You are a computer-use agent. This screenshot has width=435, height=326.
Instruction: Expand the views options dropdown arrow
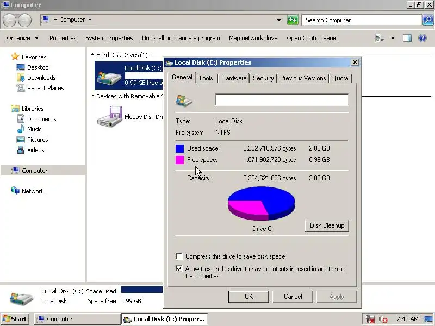tap(393, 38)
